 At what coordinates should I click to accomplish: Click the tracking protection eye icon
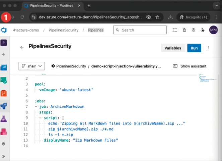[149, 17]
